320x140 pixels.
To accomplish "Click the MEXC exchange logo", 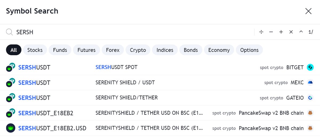I will coord(310,83).
